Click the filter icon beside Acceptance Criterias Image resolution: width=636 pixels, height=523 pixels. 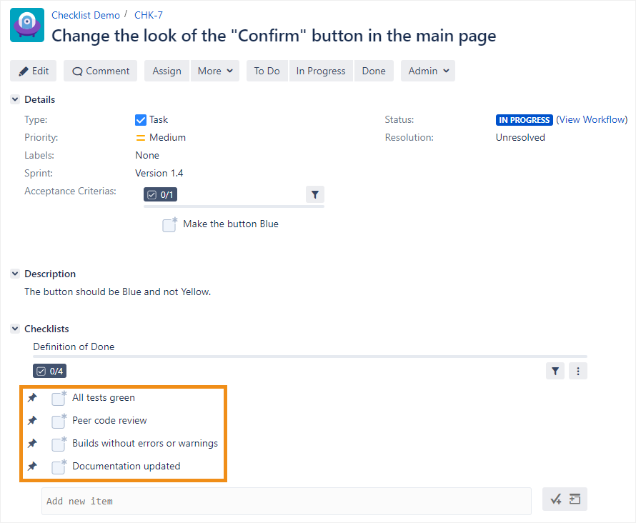(x=315, y=194)
